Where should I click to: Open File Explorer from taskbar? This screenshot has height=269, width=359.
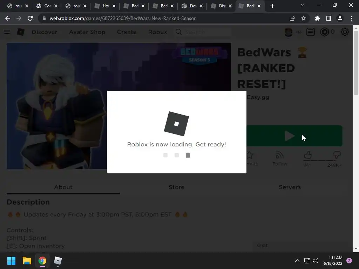click(27, 261)
